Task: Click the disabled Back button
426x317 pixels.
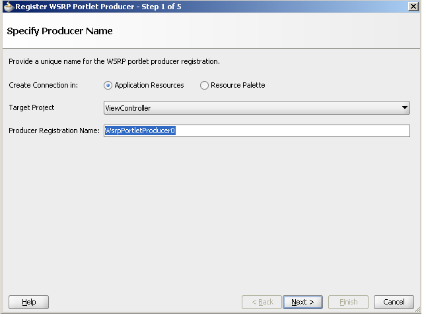Action: pos(262,302)
